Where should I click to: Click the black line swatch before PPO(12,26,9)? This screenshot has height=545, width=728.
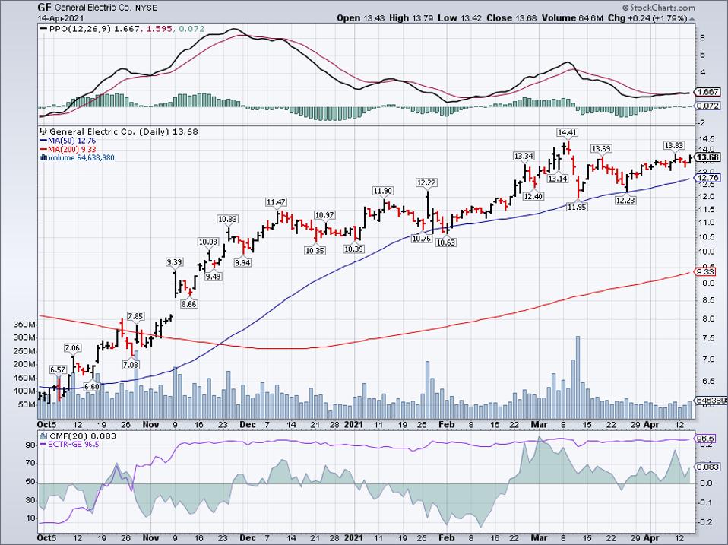tap(43, 29)
